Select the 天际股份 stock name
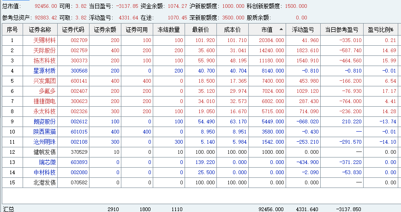The height and width of the screenshot is (212, 401). point(44,50)
